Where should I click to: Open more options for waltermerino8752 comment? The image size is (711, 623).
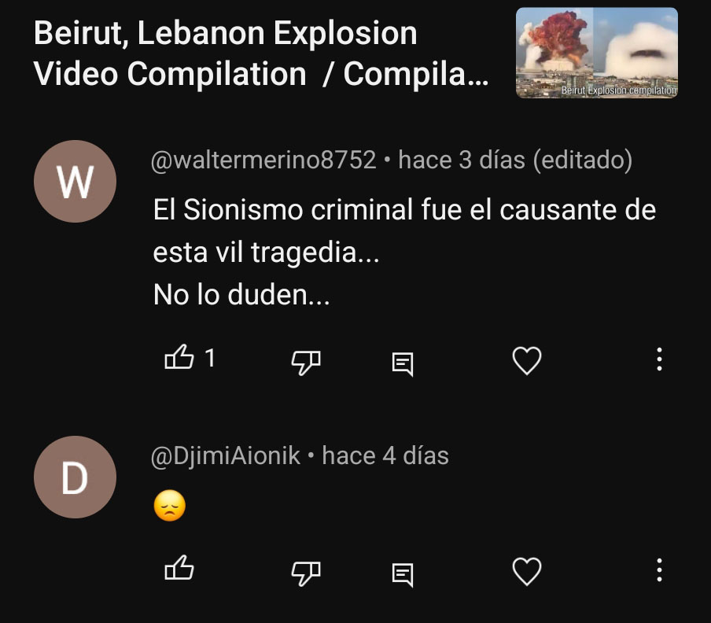coord(659,359)
